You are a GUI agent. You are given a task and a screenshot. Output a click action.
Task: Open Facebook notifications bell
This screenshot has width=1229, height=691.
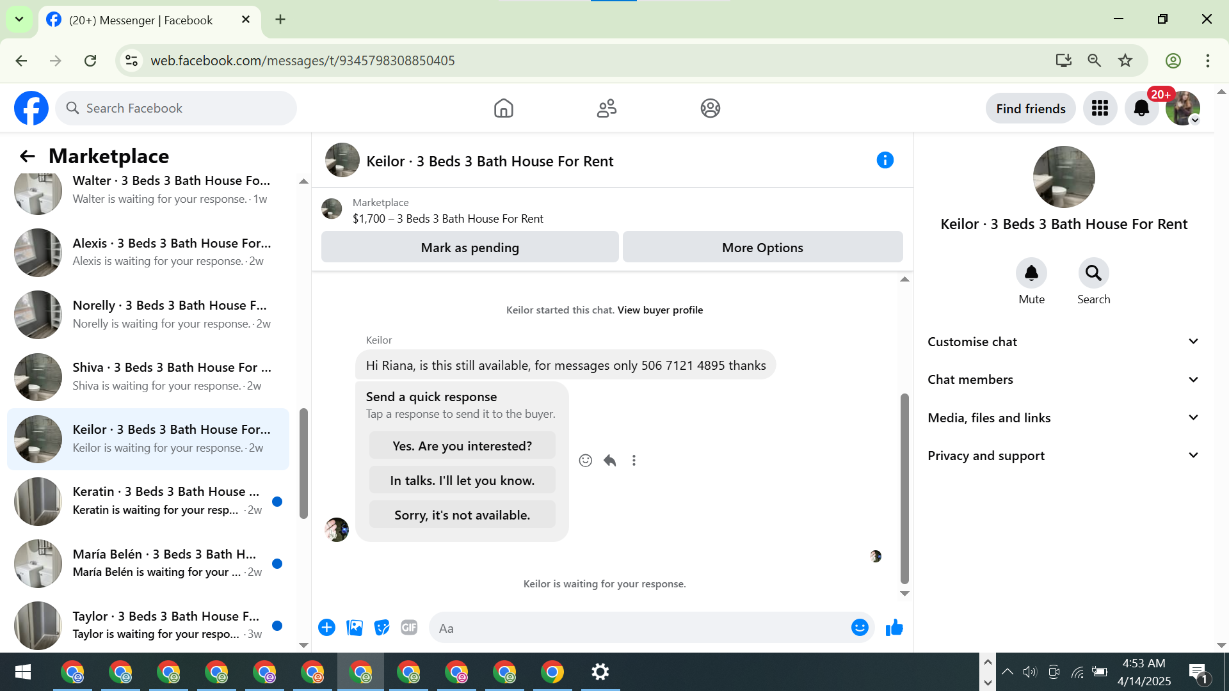pos(1141,108)
